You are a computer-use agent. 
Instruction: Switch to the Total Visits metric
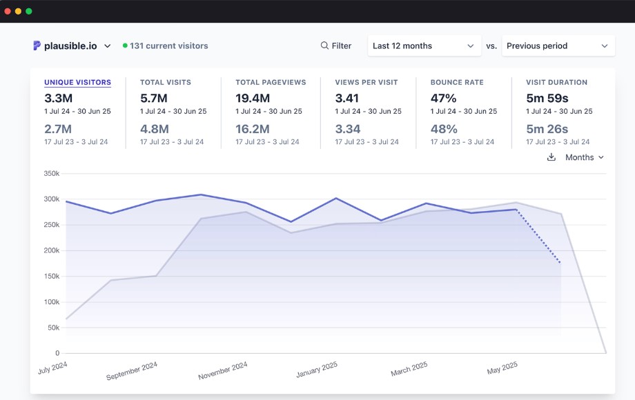point(166,82)
